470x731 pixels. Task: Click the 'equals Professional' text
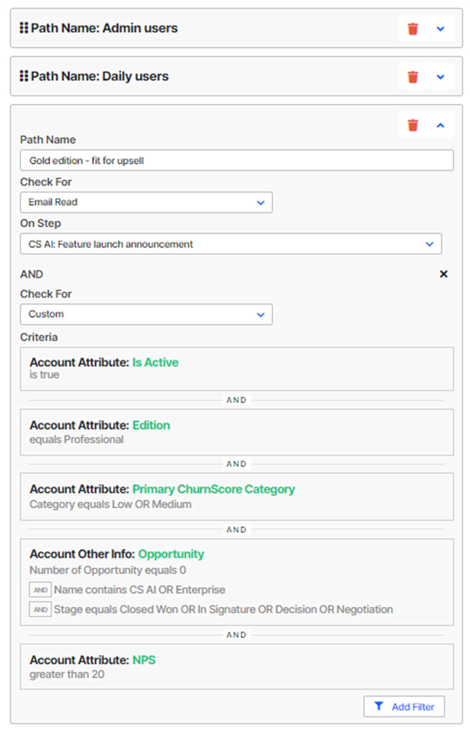(x=76, y=440)
